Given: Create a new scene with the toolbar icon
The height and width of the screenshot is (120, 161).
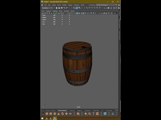Looking at the screenshot, I should (x=57, y=8).
